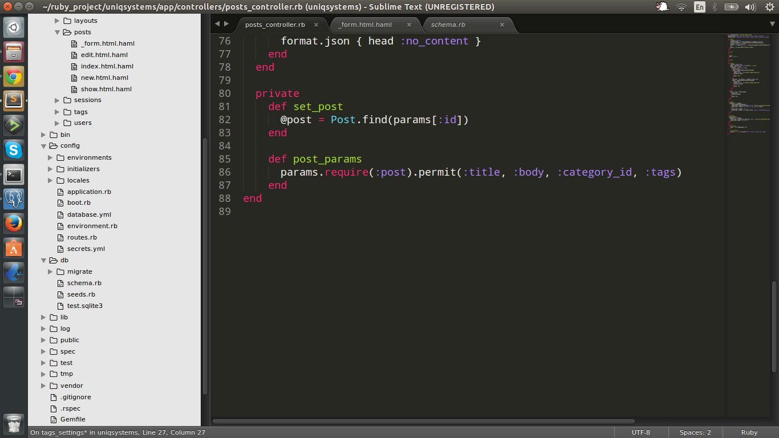Collapse the posts folder arrow
Screen dimensions: 779x438
click(x=57, y=32)
